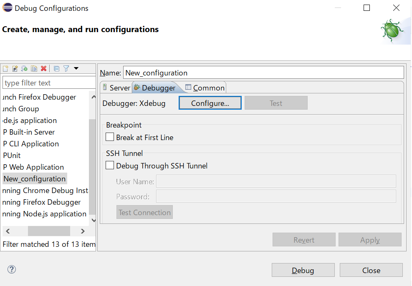Click the Password field
The height and width of the screenshot is (286, 412).
(276, 196)
